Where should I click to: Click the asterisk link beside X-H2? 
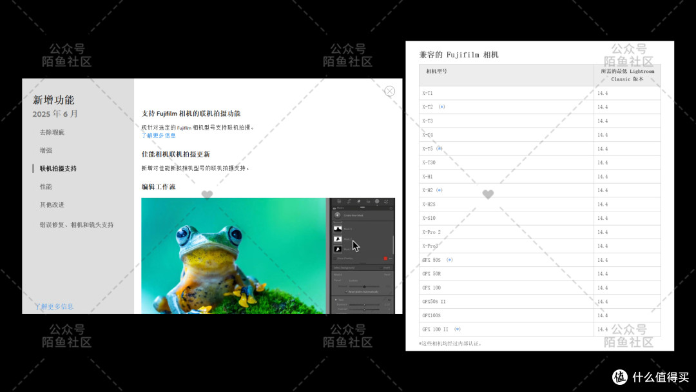coord(440,190)
